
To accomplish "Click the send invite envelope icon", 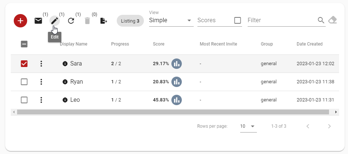I will click(38, 21).
